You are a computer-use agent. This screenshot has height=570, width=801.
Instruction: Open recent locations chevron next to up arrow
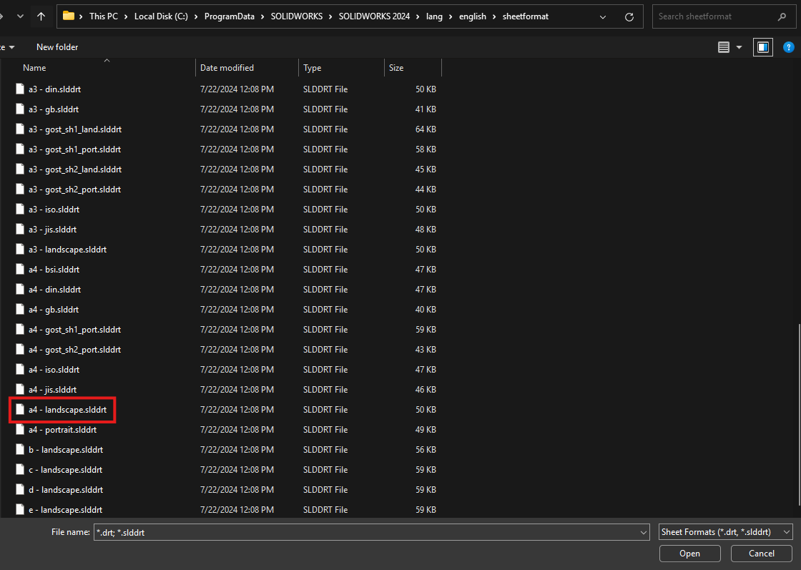pos(21,16)
